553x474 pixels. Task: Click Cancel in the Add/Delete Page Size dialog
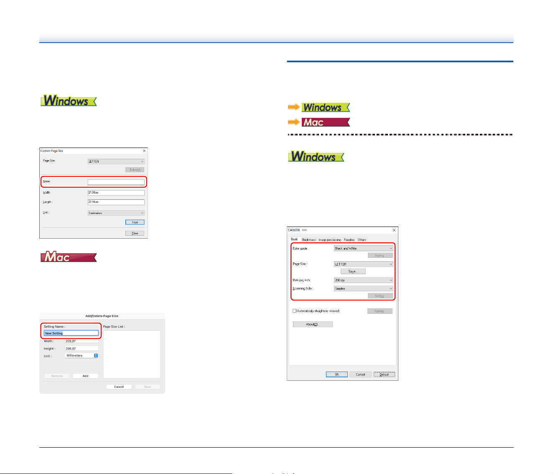(119, 387)
